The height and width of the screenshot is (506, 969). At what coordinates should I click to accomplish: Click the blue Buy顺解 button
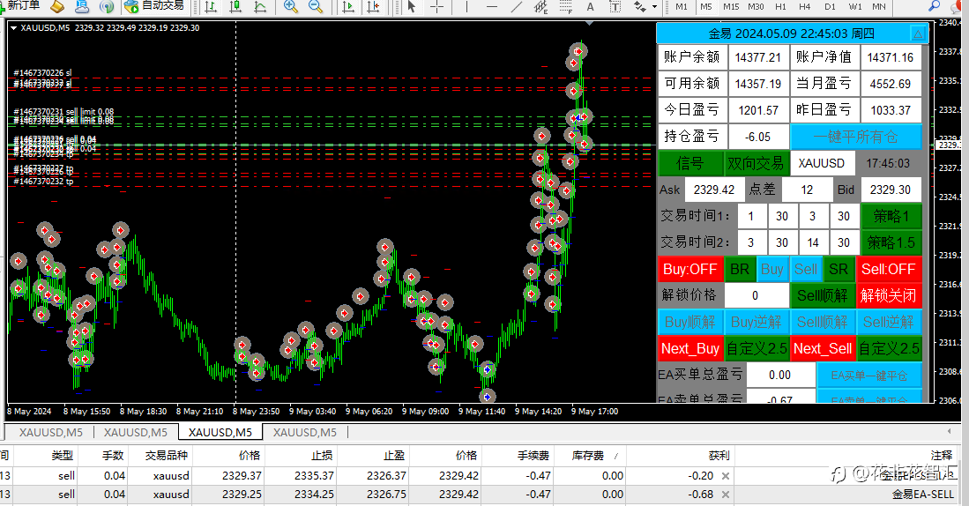[x=690, y=322]
